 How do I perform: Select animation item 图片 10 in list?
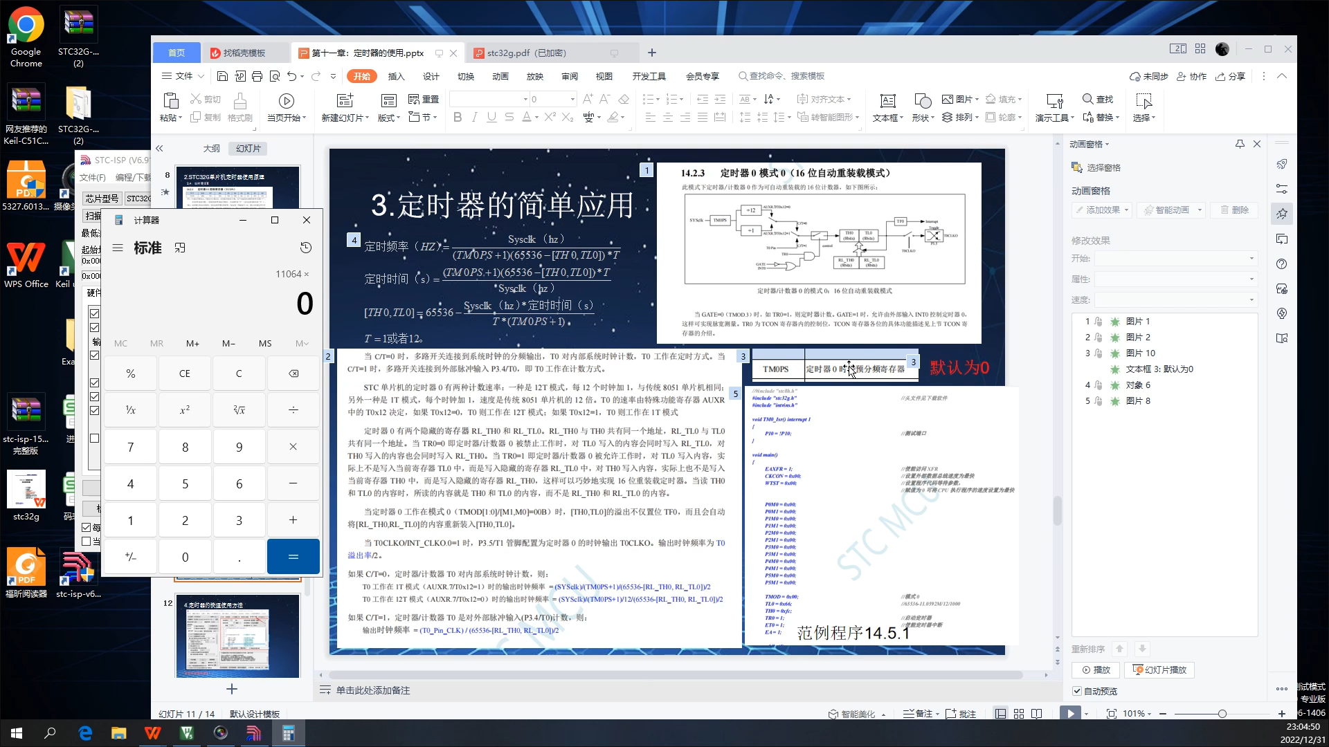pyautogui.click(x=1164, y=353)
